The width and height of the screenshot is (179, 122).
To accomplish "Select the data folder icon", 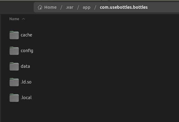I will point(14,67).
